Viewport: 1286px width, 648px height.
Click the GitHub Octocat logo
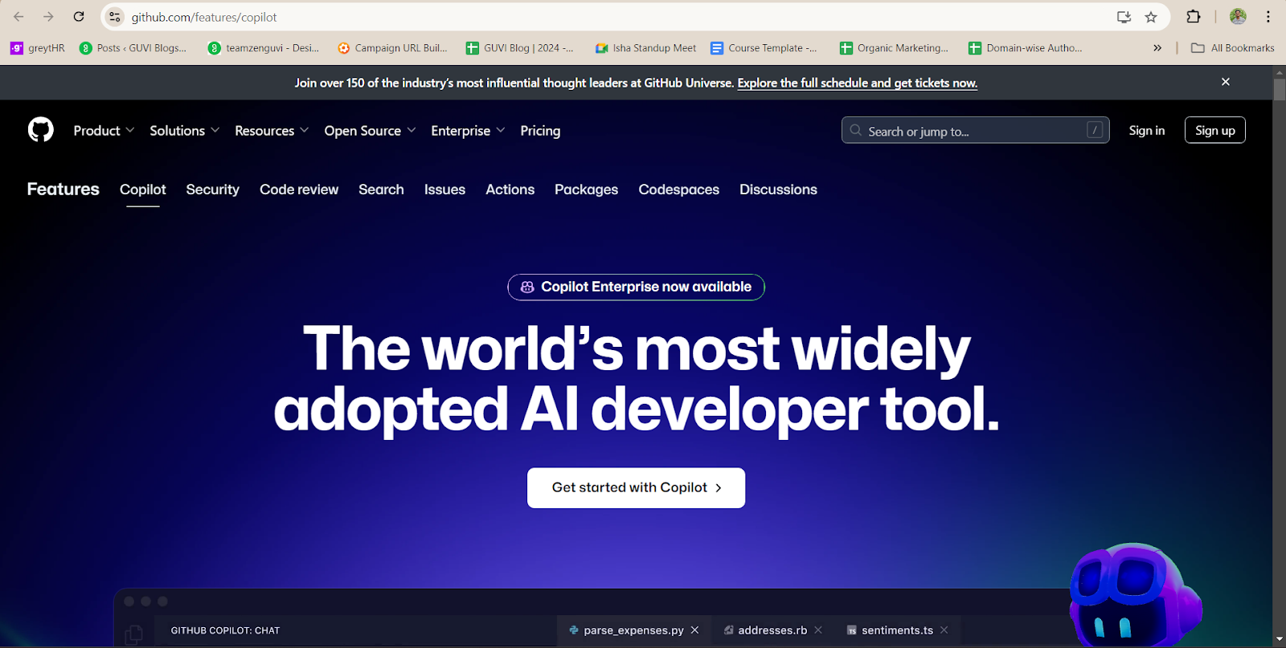[x=41, y=130]
